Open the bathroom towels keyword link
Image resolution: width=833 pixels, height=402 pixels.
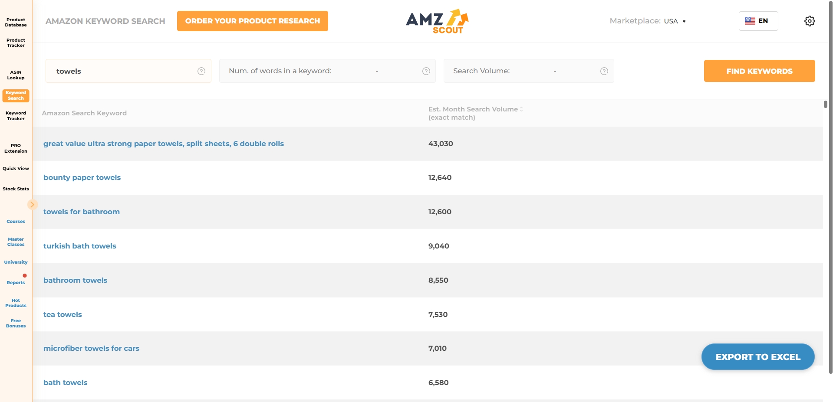click(75, 280)
